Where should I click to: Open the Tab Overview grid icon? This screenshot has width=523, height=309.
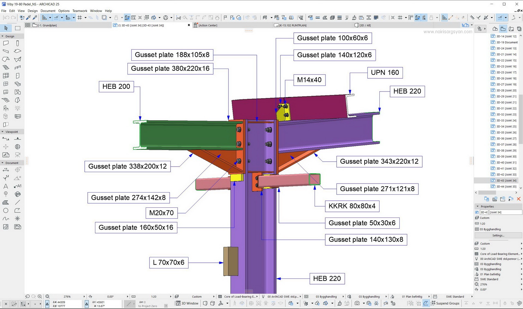pos(28,25)
